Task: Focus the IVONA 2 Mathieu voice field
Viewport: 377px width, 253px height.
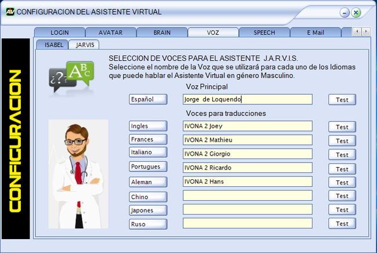Action: [x=248, y=140]
